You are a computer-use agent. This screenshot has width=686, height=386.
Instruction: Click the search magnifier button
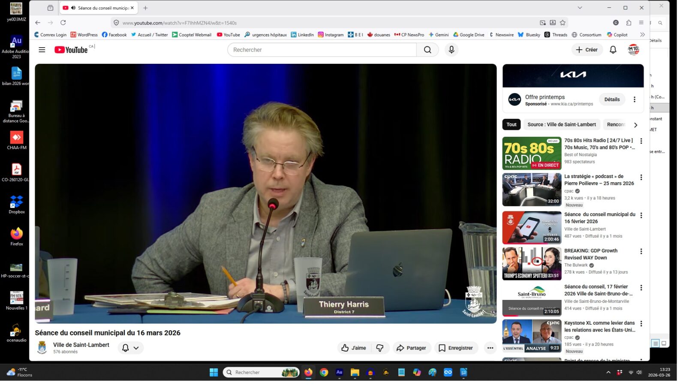click(x=427, y=50)
